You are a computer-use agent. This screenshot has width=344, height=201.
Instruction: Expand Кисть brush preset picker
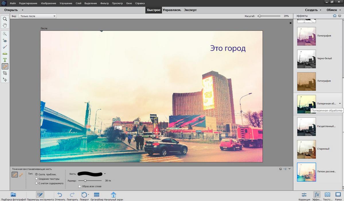click(x=105, y=174)
